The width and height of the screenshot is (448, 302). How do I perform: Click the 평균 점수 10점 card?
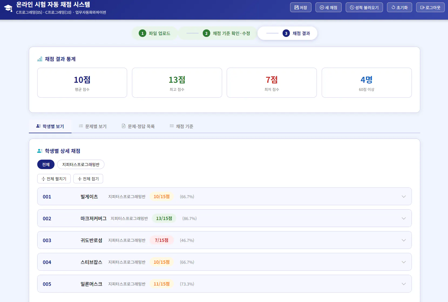pos(82,83)
